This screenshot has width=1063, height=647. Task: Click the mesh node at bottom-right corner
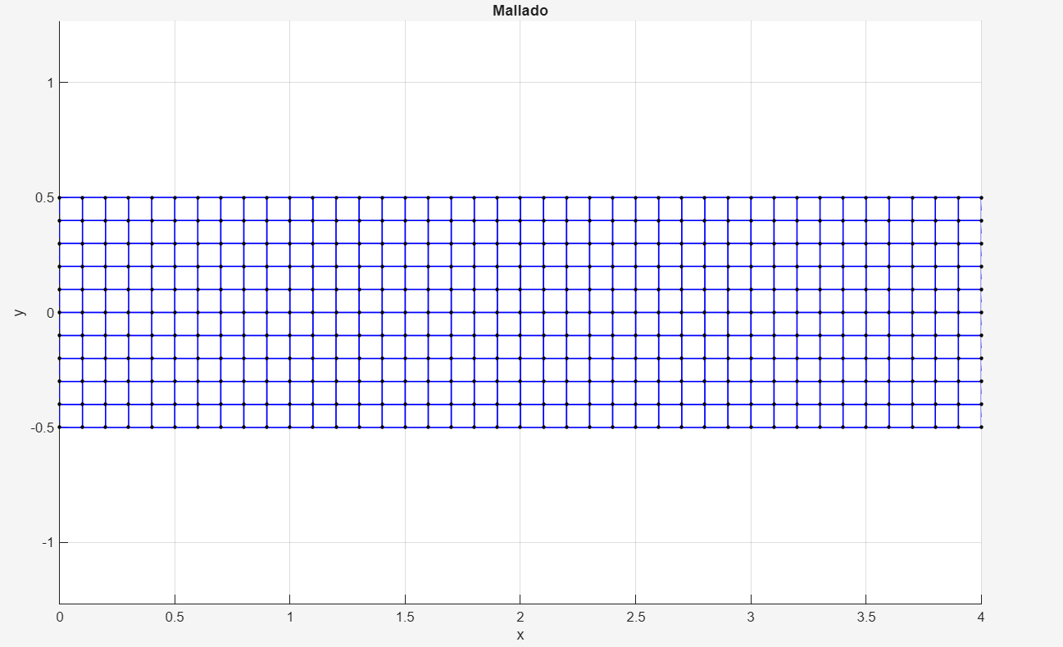[x=981, y=428]
